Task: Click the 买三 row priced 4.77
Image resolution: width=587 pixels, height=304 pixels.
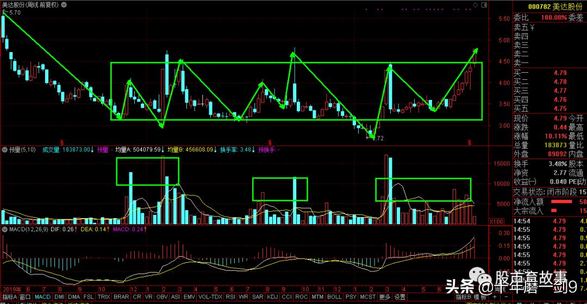Action: (x=550, y=91)
